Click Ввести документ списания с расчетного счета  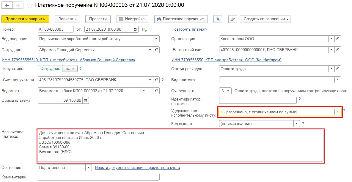point(138,168)
